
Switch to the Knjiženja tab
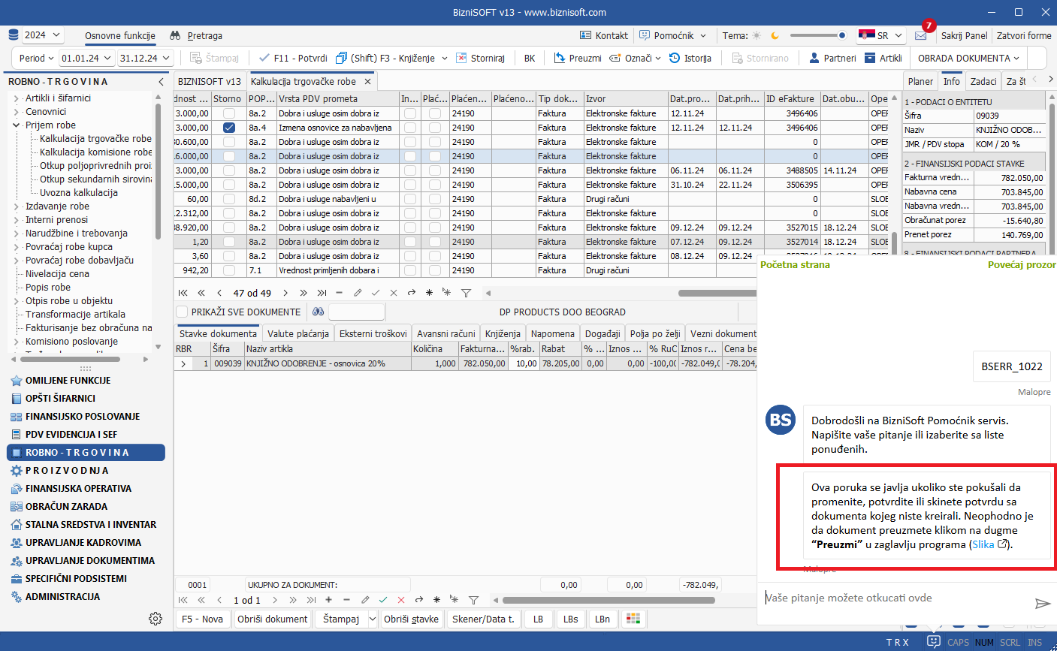click(503, 333)
